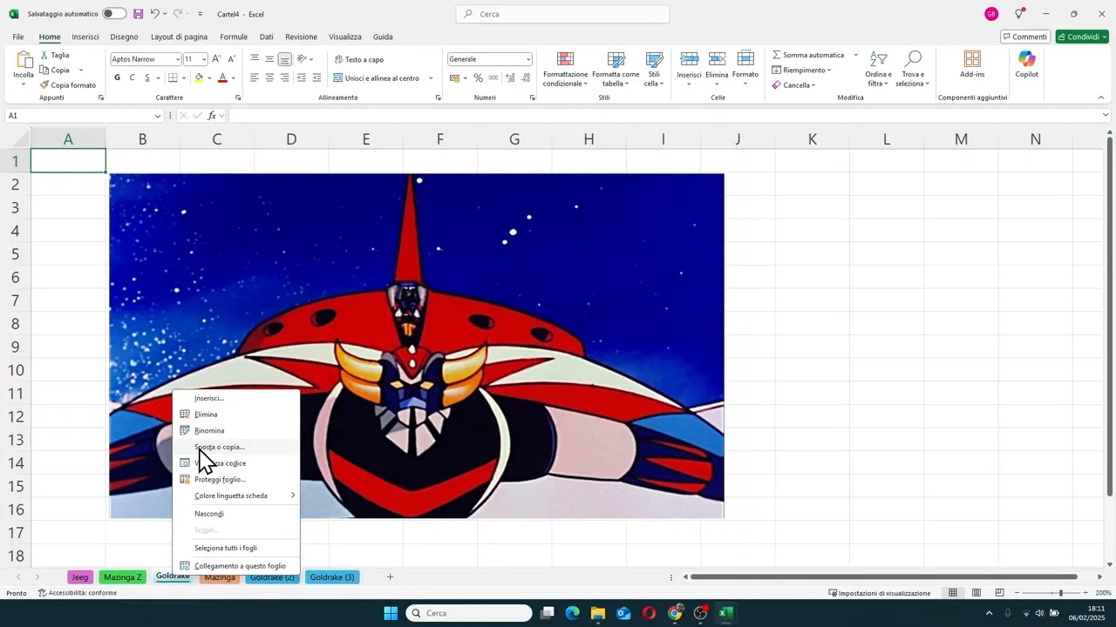Decrease font size with the smaller A
The width and height of the screenshot is (1116, 627).
(x=231, y=59)
